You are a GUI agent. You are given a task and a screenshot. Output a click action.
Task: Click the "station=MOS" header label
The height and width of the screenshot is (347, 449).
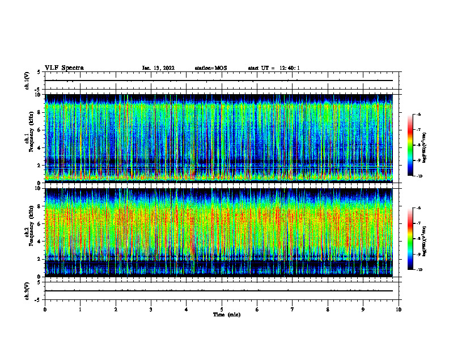pos(211,68)
